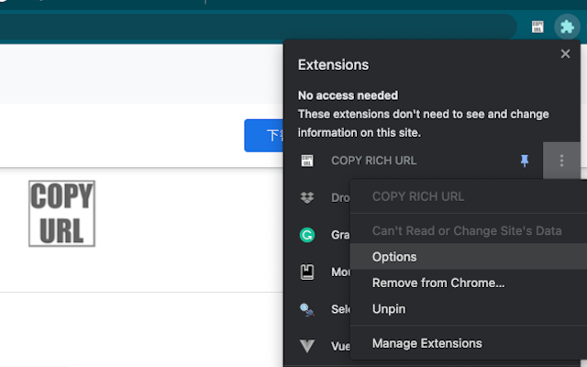Open Manage Extensions from the menu
Image resolution: width=587 pixels, height=367 pixels.
coord(426,343)
